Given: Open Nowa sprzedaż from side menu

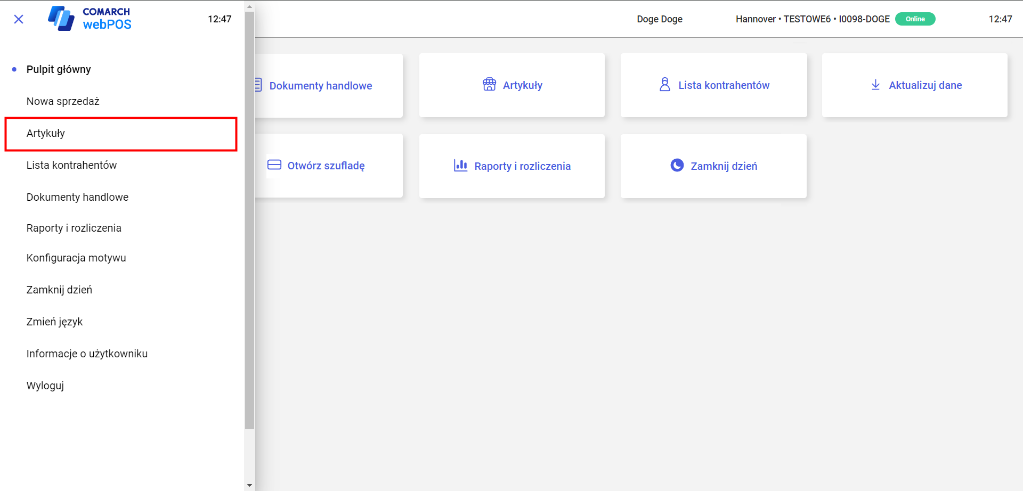Looking at the screenshot, I should [63, 101].
